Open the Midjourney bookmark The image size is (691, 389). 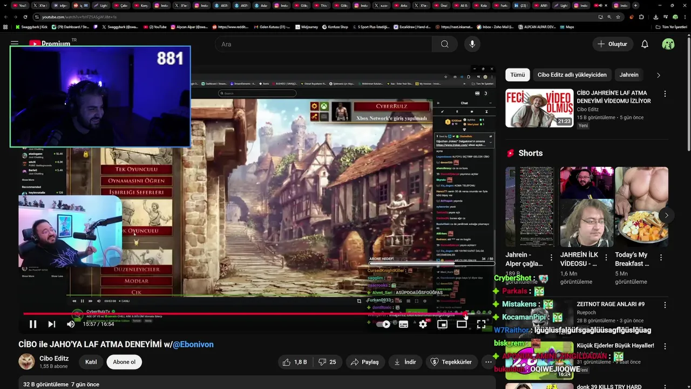coord(307,27)
